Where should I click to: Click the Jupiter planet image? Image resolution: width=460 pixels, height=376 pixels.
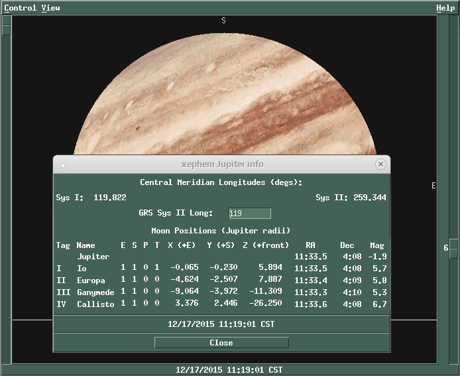click(225, 94)
